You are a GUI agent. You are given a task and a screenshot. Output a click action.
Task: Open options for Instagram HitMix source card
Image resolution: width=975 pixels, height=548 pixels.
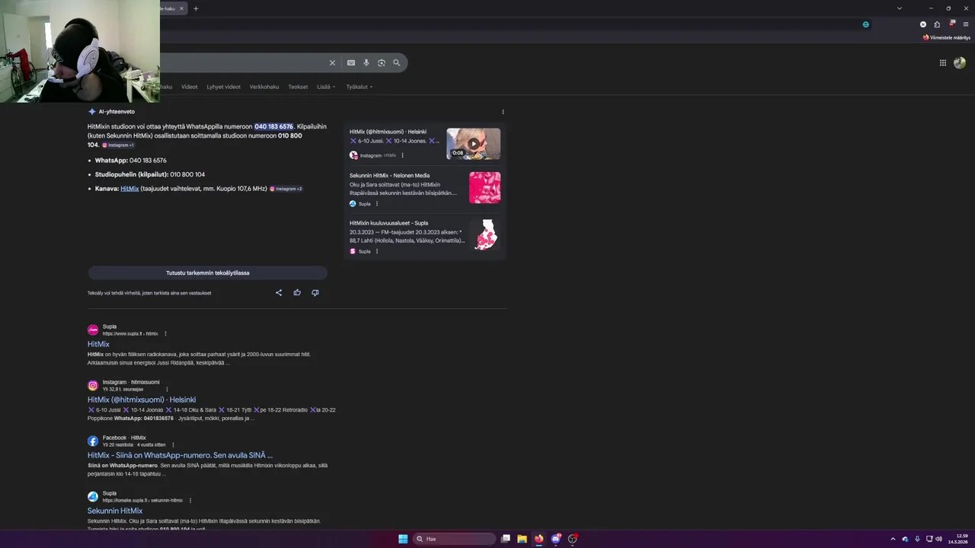tap(402, 155)
